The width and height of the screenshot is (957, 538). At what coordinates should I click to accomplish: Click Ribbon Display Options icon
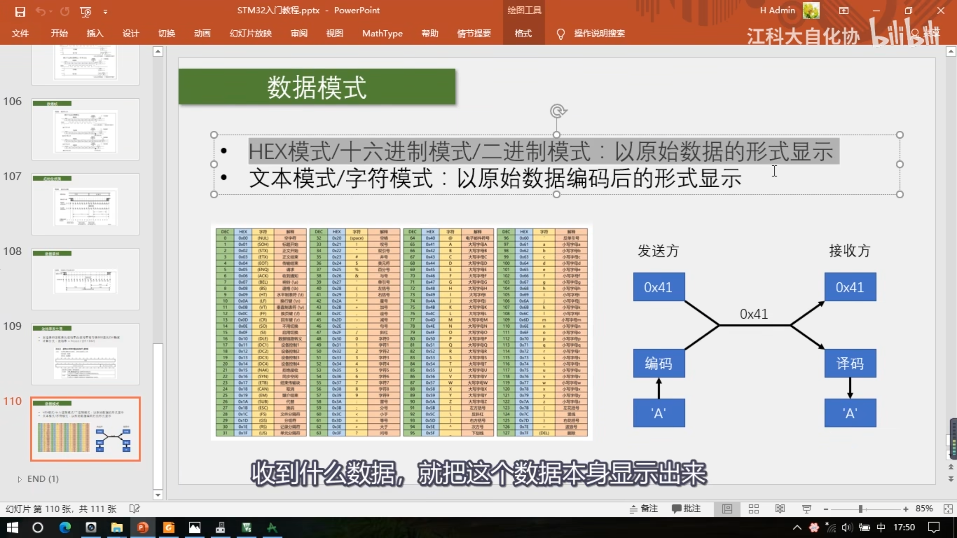[844, 11]
